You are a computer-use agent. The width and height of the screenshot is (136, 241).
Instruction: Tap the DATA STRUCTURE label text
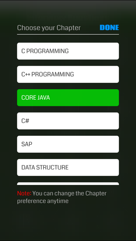pyautogui.click(x=45, y=167)
